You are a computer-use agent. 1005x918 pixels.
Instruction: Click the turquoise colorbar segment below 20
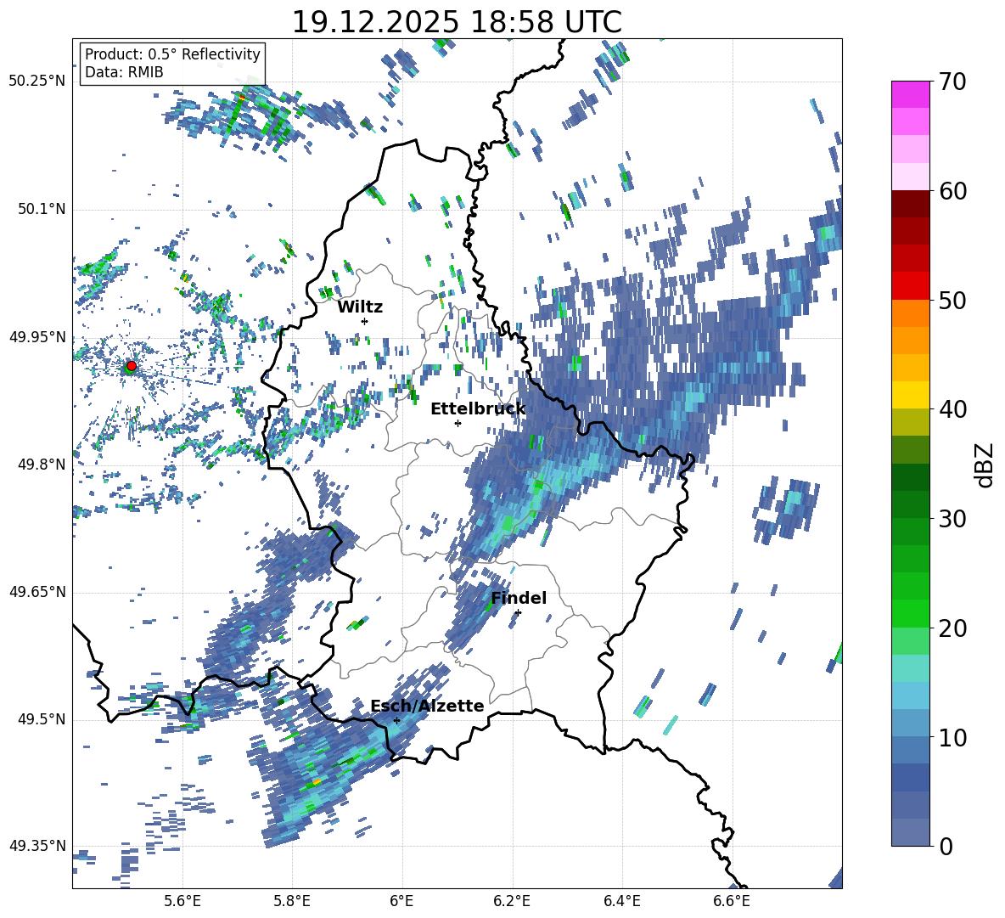pyautogui.click(x=911, y=668)
